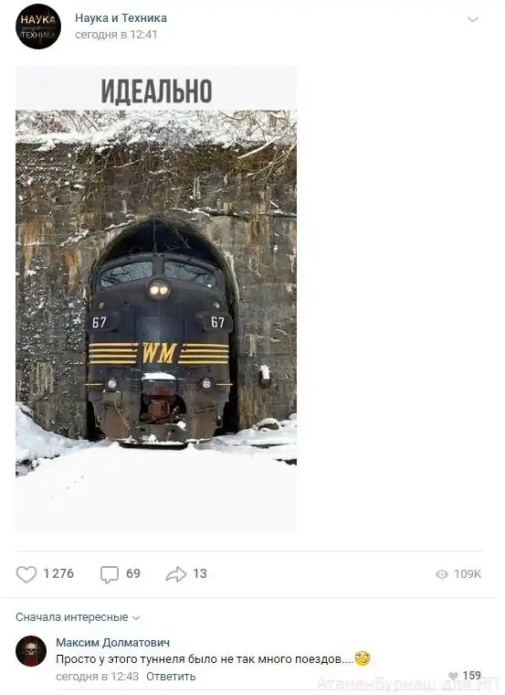Click the emoji in the comment text
Viewport: 505px width, 695px height.
tap(362, 658)
